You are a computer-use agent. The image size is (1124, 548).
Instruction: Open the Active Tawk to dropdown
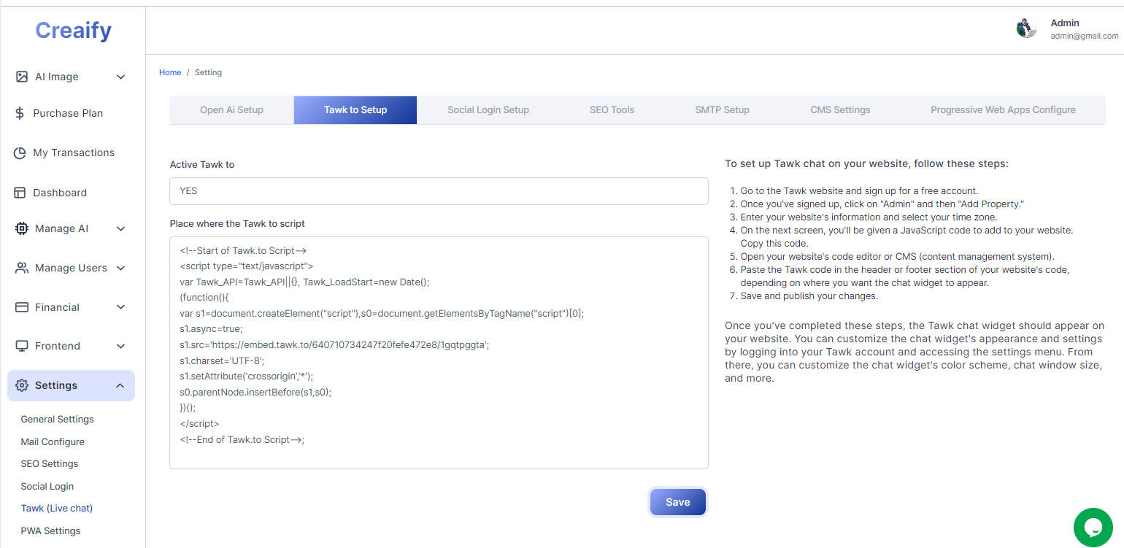(x=439, y=191)
